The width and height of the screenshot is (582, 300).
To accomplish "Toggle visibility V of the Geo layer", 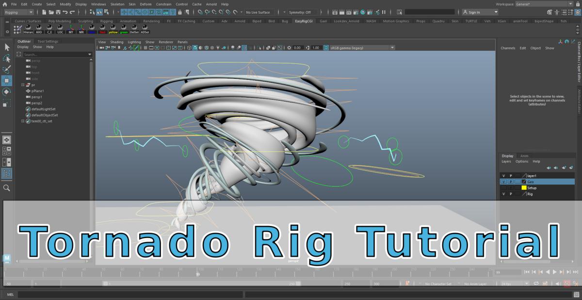I will click(503, 182).
